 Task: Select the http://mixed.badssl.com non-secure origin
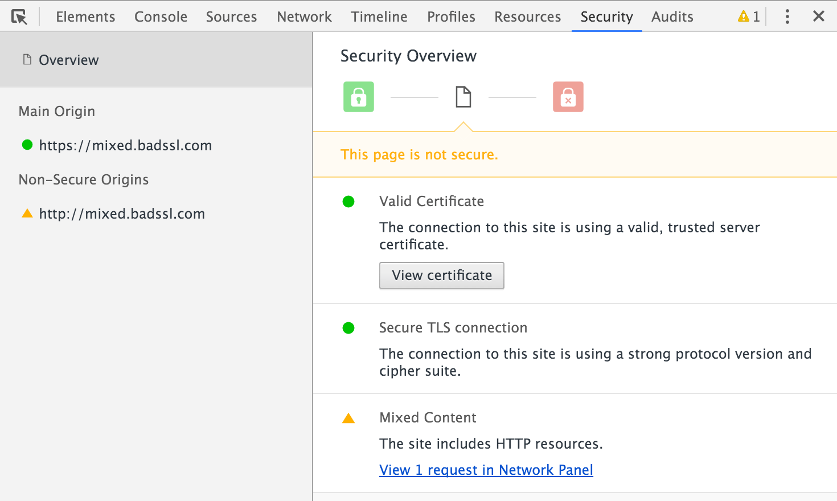click(122, 213)
